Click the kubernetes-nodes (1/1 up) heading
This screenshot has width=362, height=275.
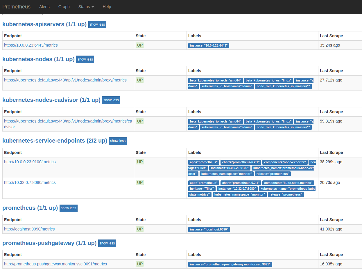[x=38, y=59]
